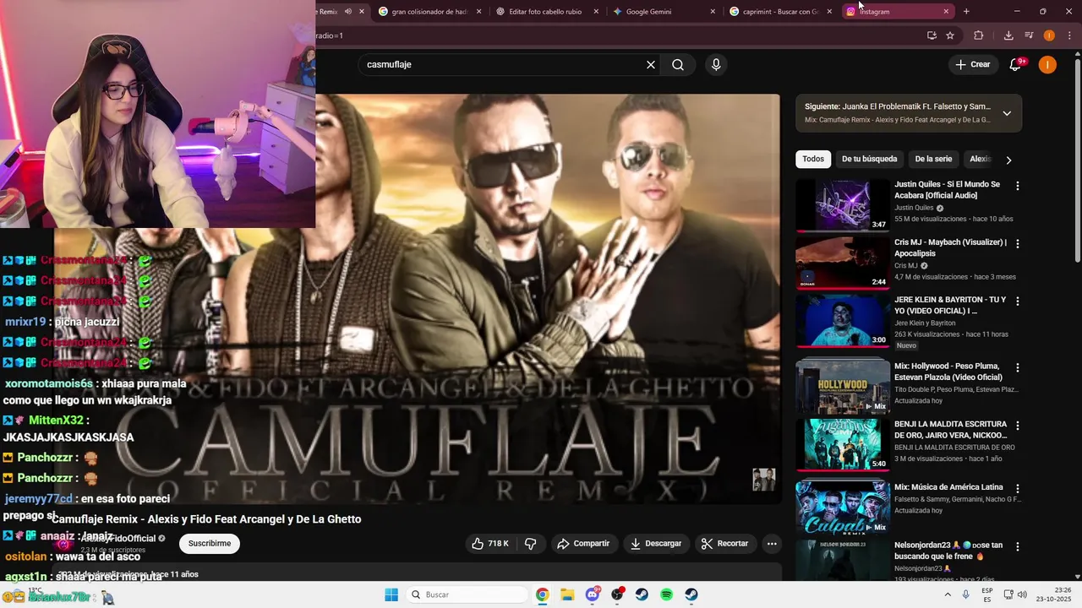Click the install app icon in address bar

(x=932, y=35)
